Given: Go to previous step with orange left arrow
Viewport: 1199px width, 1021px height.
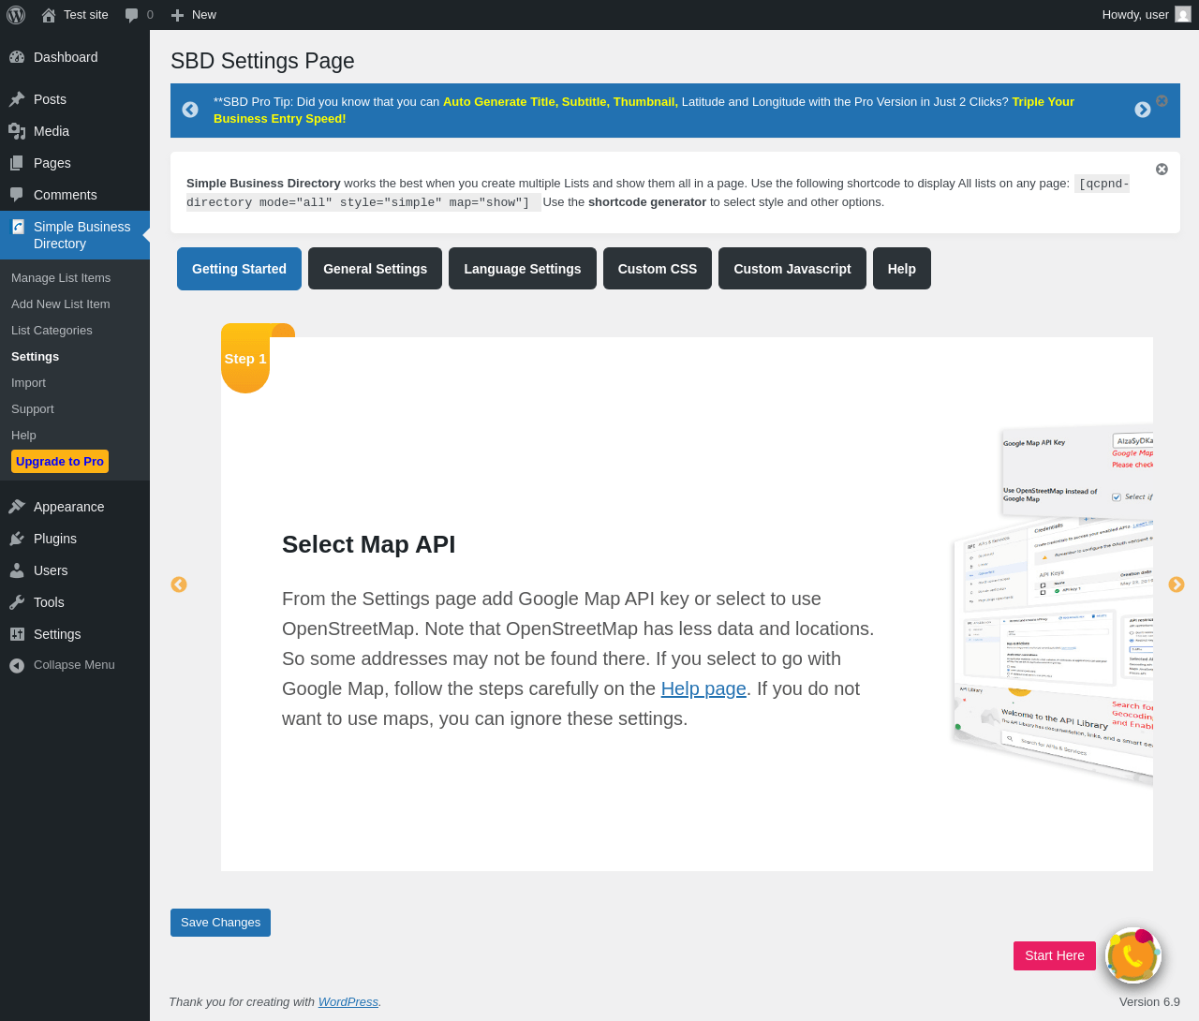Looking at the screenshot, I should pyautogui.click(x=179, y=584).
